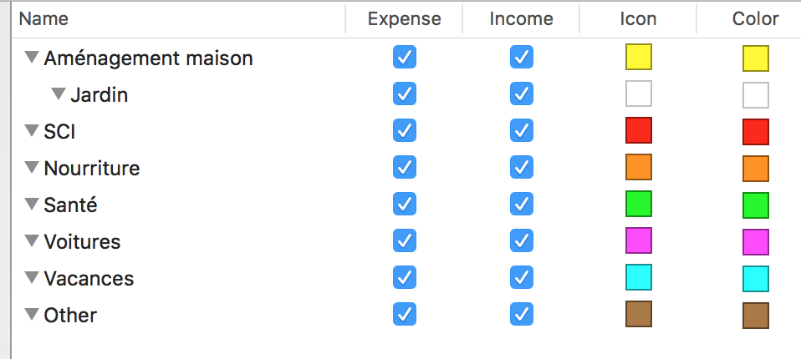Click the green Icon box for Santé
Image resolution: width=801 pixels, height=359 pixels.
(x=639, y=204)
